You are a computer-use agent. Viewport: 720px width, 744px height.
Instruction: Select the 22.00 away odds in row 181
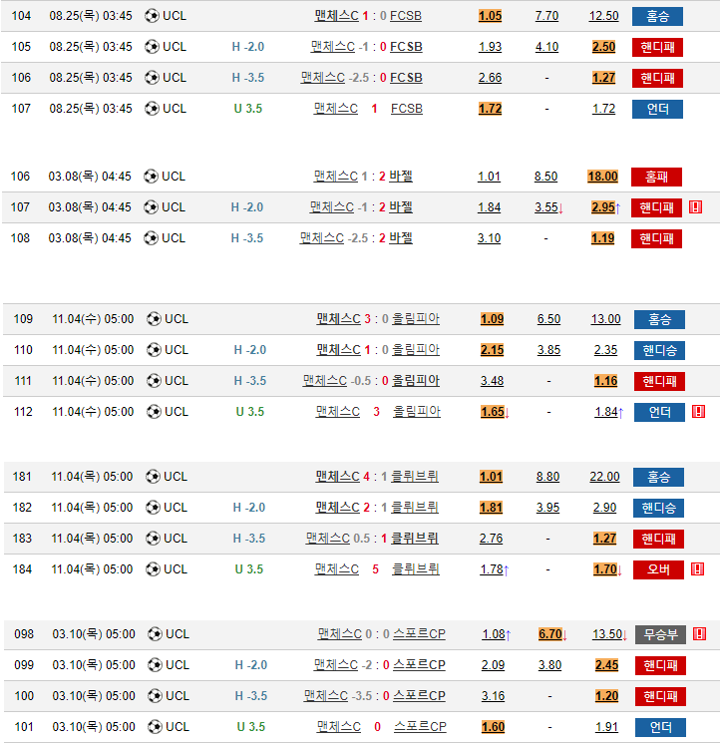point(605,477)
